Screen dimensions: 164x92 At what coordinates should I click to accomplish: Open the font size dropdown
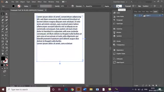(123, 6)
